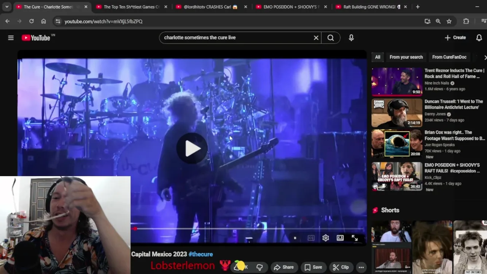Select the From CureFanDoc chip
Viewport: 487px width, 274px height.
(449, 57)
